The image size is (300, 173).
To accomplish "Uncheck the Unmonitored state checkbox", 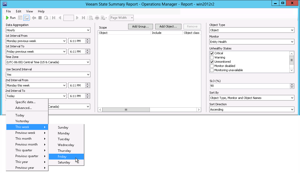I will [212, 62].
